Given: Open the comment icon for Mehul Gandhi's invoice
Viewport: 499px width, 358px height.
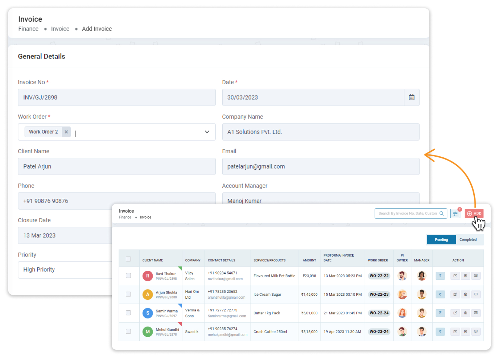Looking at the screenshot, I should pyautogui.click(x=476, y=332).
